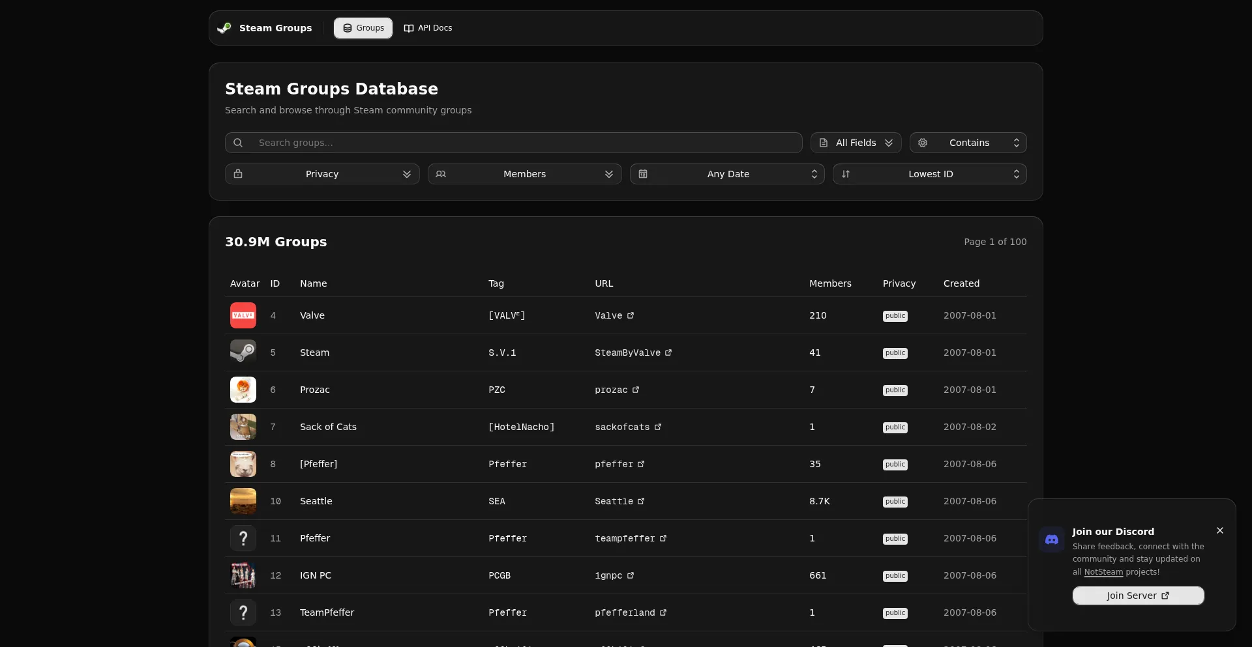The image size is (1252, 647).
Task: Open the Any Date filter dropdown
Action: (x=727, y=174)
